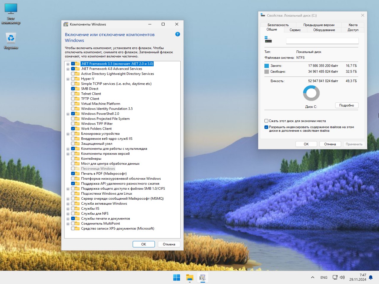
Task: Click the blue "Занято" legend square
Action: point(266,66)
